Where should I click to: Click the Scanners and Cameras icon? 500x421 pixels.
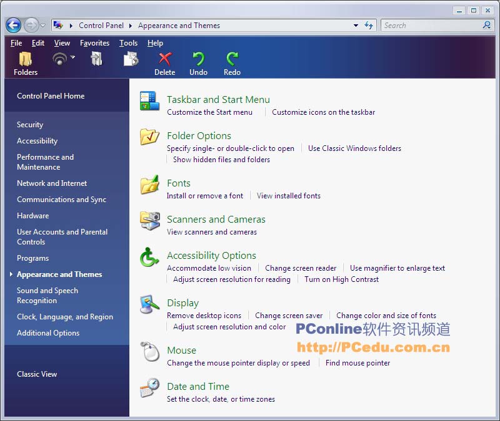pyautogui.click(x=149, y=221)
